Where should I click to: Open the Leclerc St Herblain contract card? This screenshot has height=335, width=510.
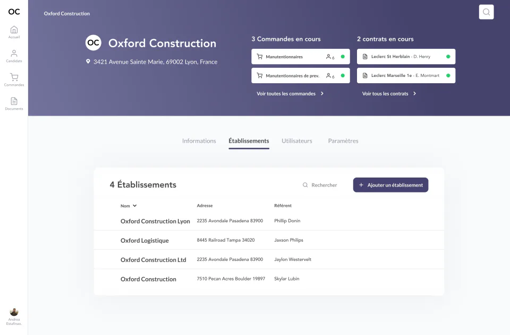click(406, 57)
